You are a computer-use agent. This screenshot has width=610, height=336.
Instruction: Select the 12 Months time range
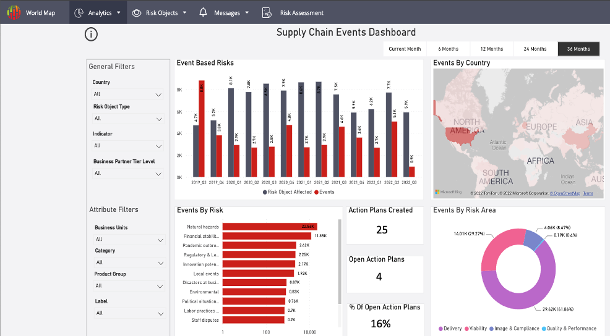(x=491, y=49)
